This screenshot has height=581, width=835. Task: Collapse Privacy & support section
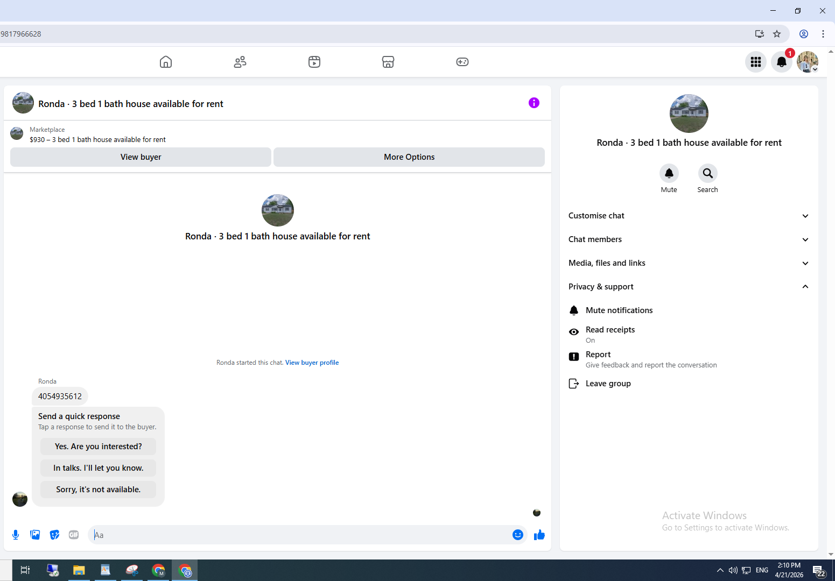point(689,287)
